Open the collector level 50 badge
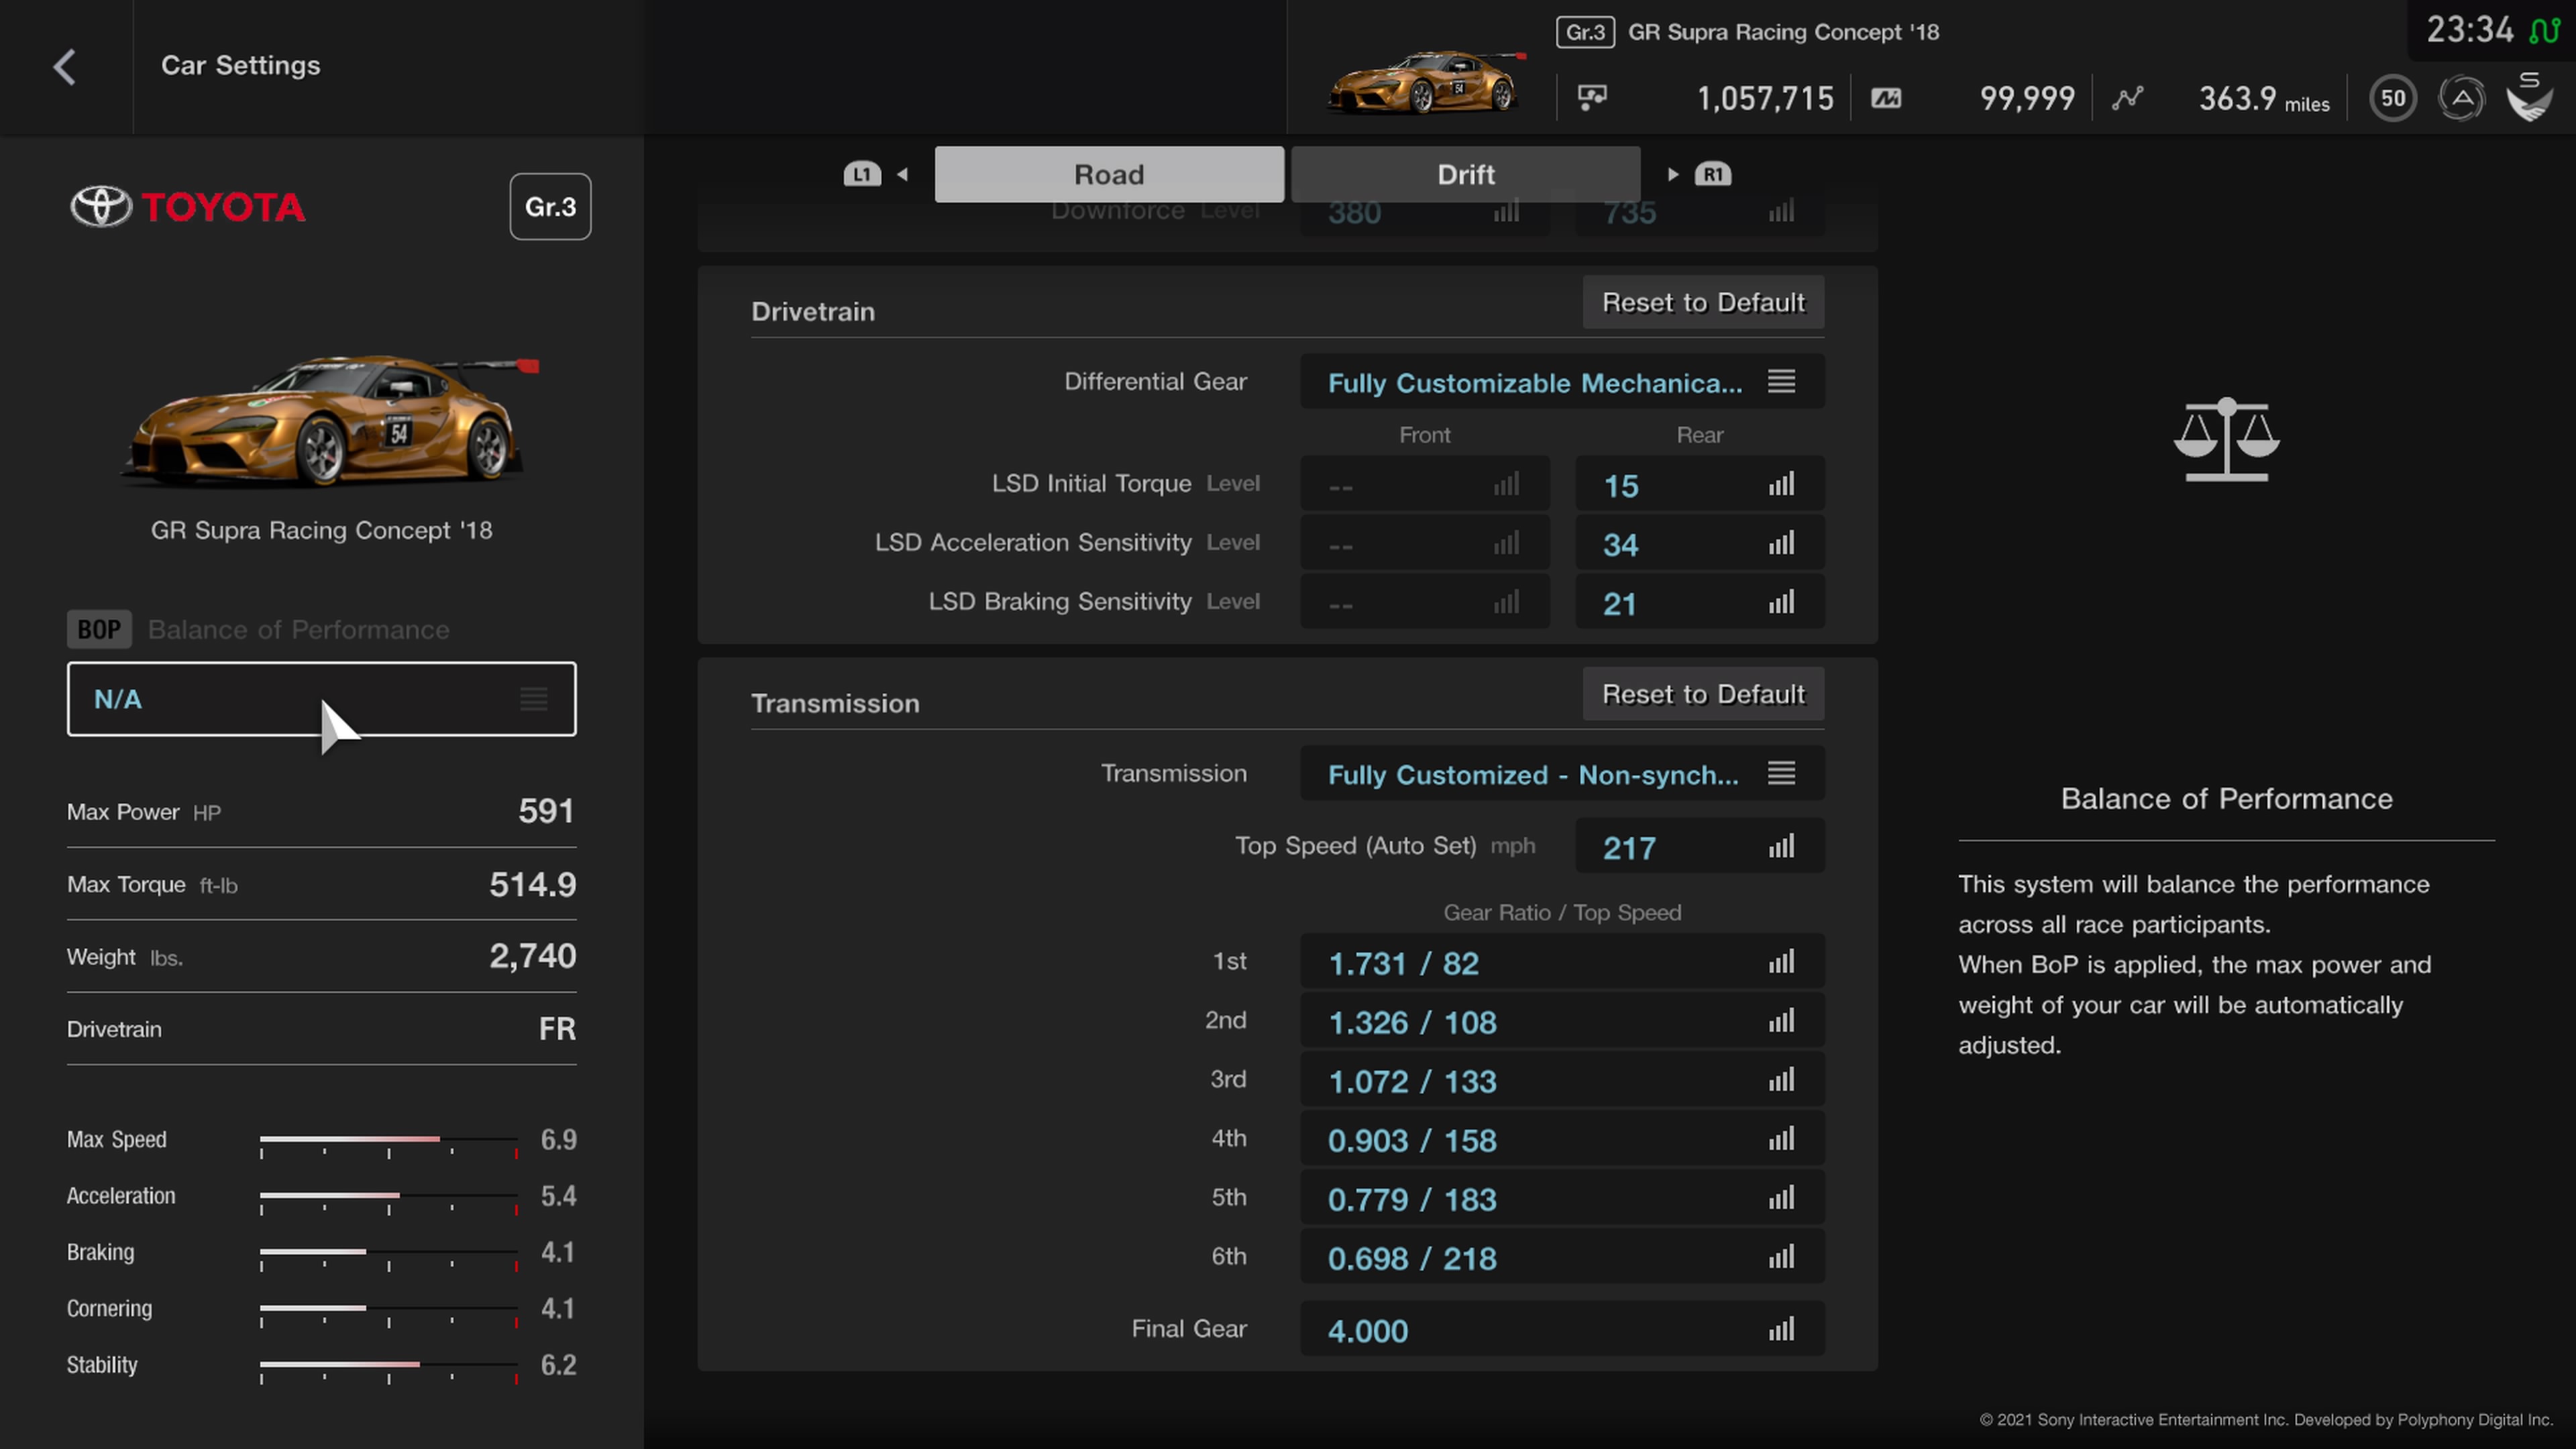Screen dimensions: 2576x1449 [x=2393, y=98]
